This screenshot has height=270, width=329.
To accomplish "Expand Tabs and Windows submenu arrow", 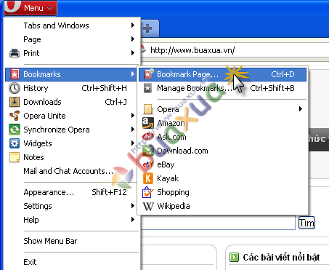I will point(132,25).
